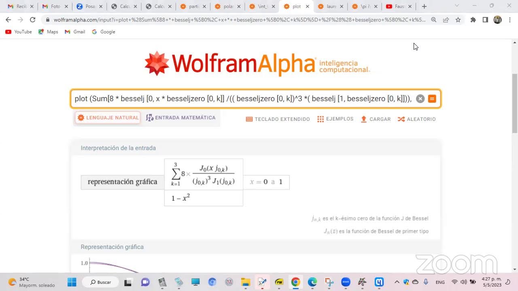Screen dimensions: 518x291
Task: Click Aleatorio for a random query
Action: [417, 119]
